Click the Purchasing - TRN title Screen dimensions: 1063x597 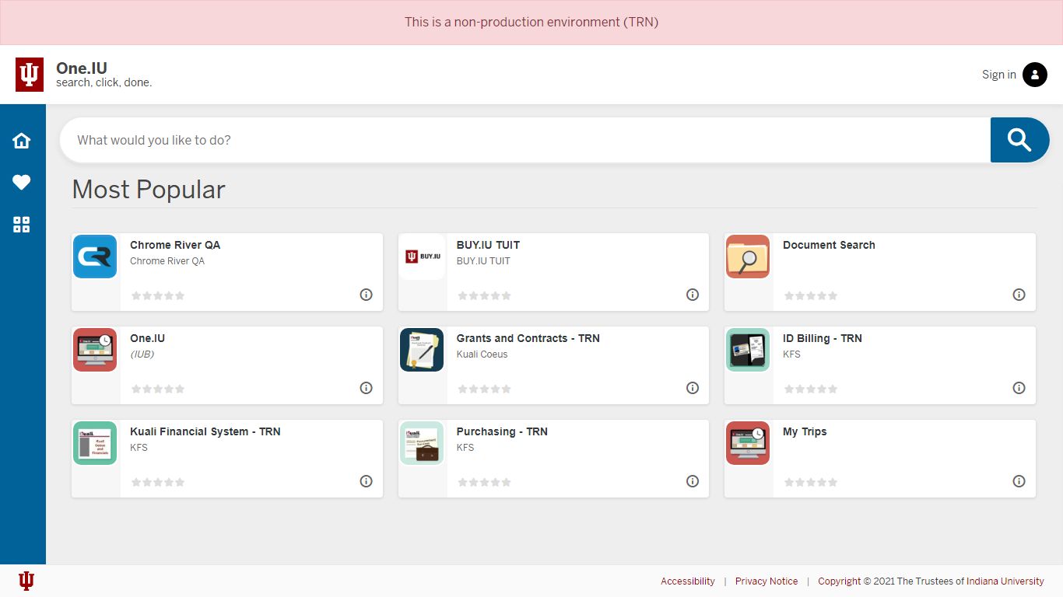[x=502, y=431]
